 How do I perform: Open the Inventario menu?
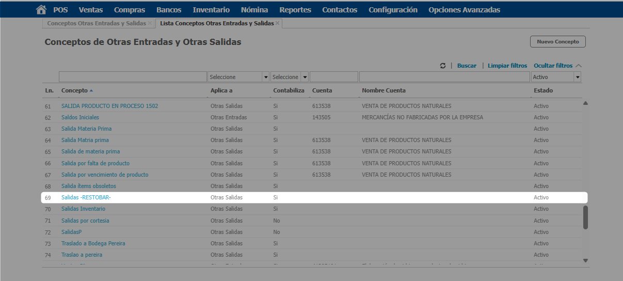[x=211, y=10]
